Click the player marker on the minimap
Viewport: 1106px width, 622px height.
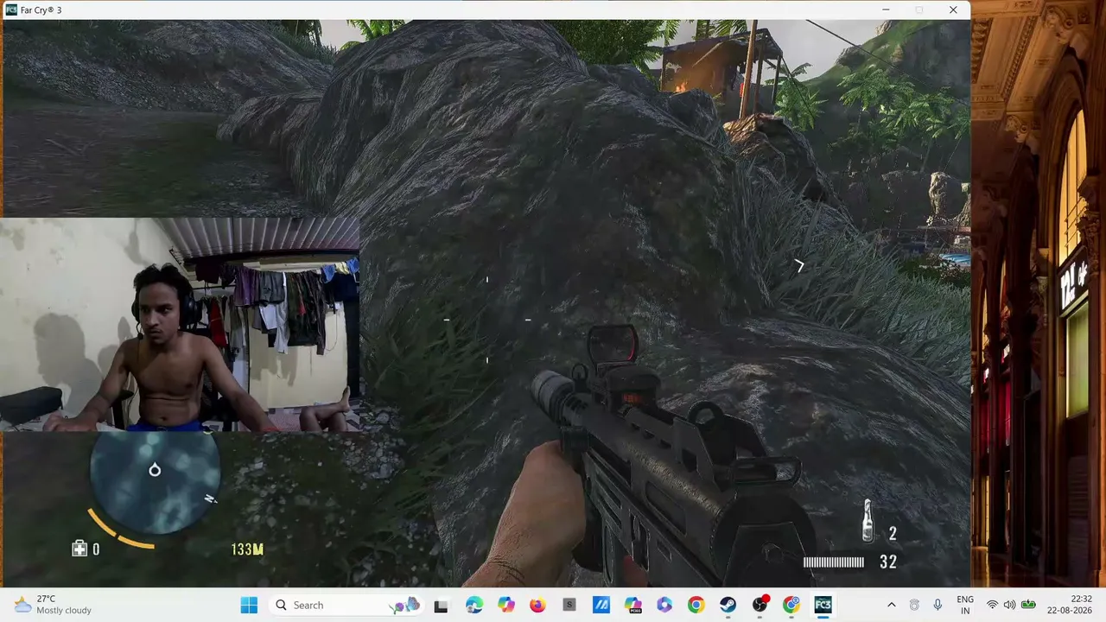coord(155,470)
